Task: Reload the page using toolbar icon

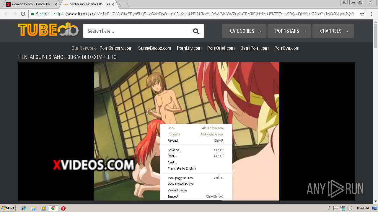Action: point(23,14)
